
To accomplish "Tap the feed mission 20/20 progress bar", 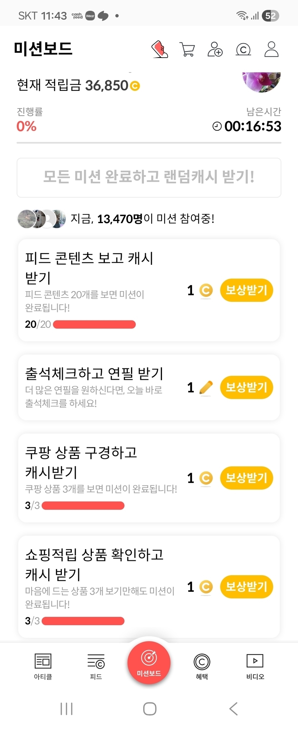I will click(x=94, y=324).
